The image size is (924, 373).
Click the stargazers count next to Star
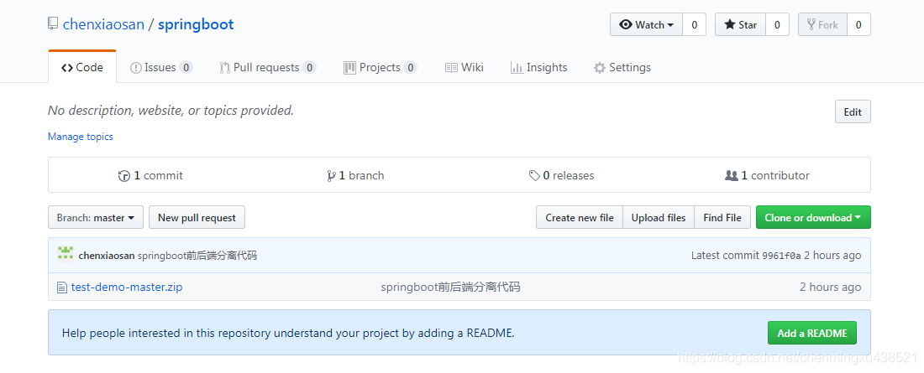click(777, 24)
